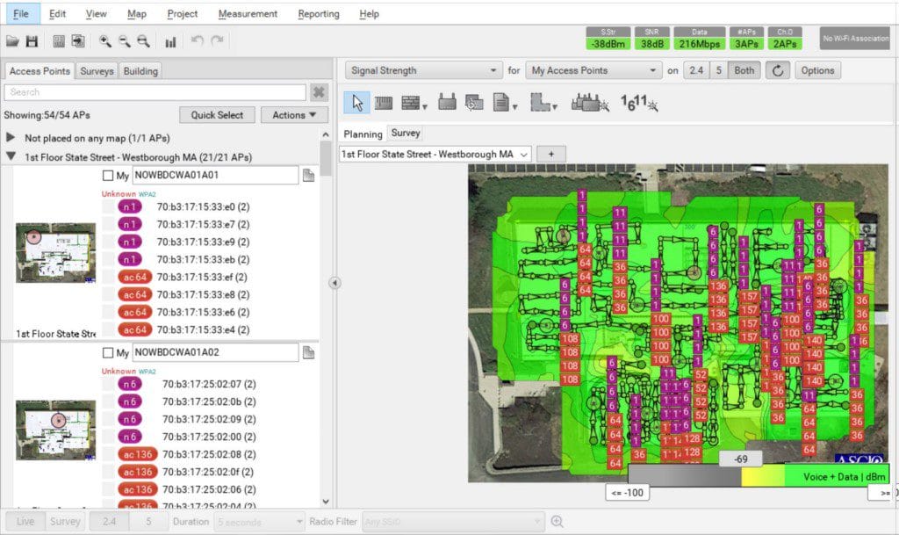This screenshot has height=535, width=899.
Task: Select the arrow pointer tool
Action: click(357, 103)
